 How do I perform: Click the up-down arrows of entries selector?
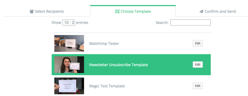tap(73, 23)
